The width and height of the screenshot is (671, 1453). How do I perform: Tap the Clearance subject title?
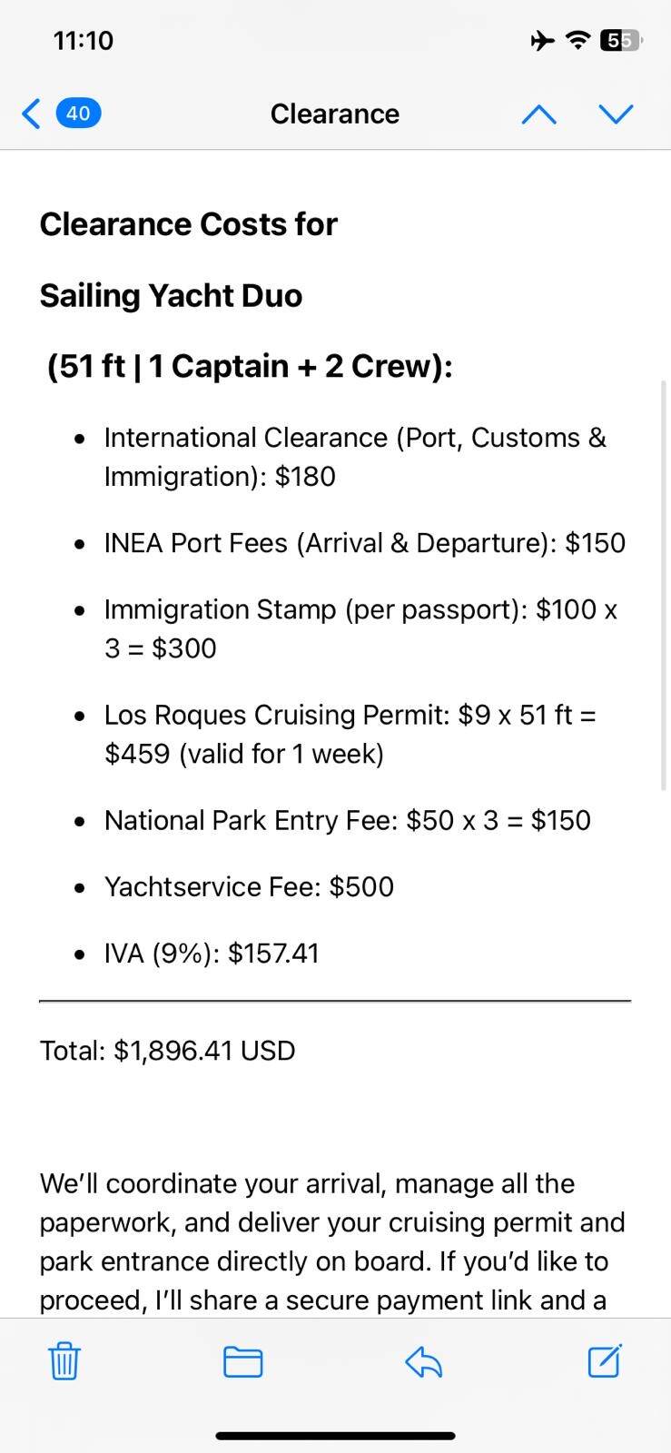click(335, 114)
